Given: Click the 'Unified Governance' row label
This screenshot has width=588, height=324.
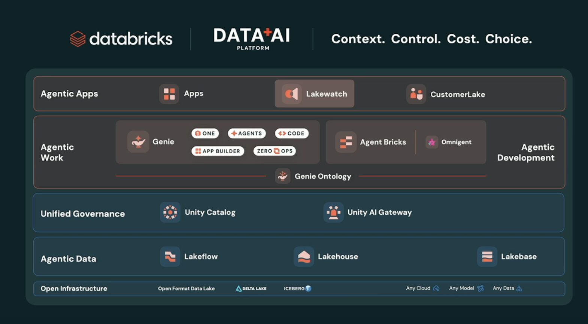Looking at the screenshot, I should [83, 214].
